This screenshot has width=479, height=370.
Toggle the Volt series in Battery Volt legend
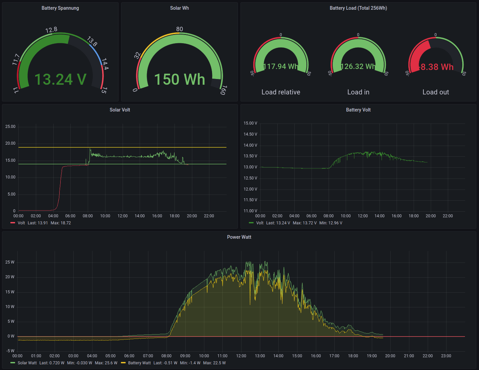coord(260,223)
